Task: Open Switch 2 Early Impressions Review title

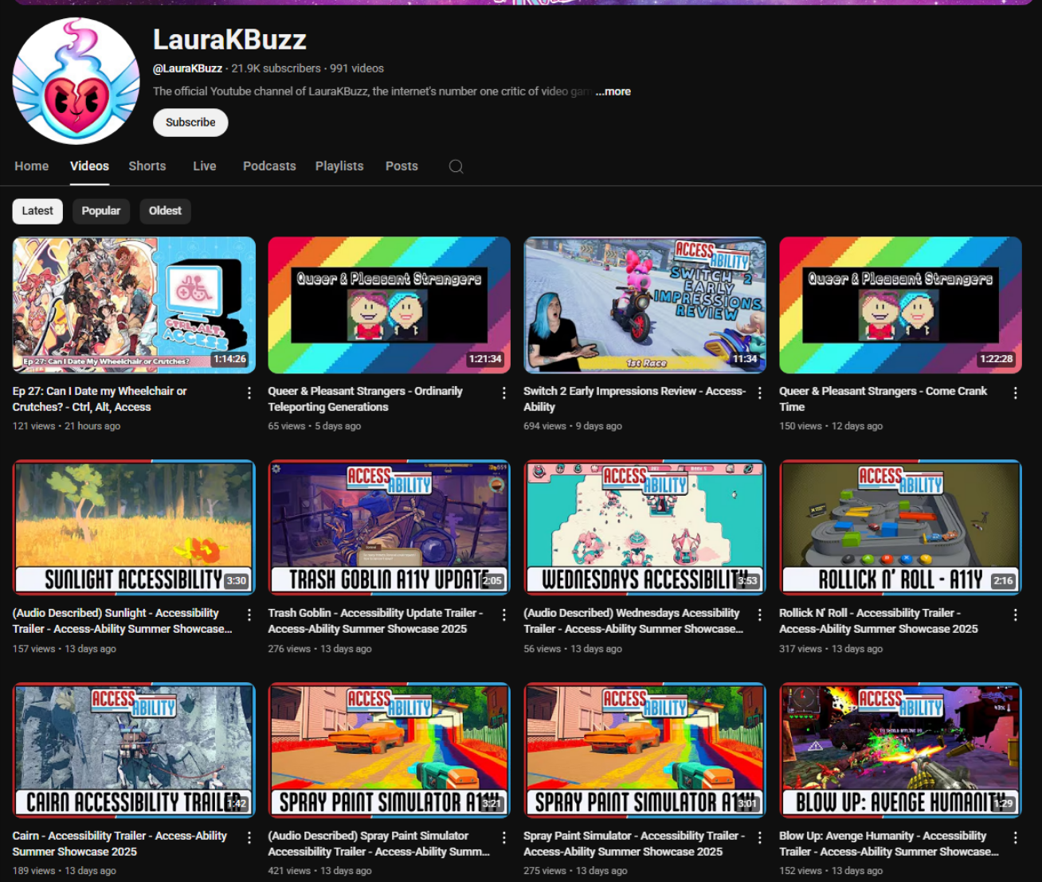Action: 634,399
